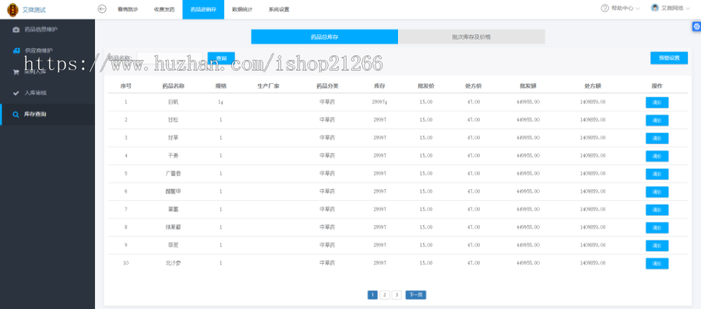Click the blue floating widget icon at right edge

coord(696,27)
